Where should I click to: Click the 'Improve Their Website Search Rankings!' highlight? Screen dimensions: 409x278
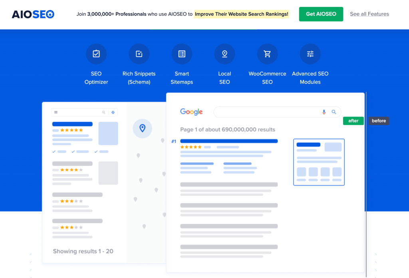[x=242, y=14]
